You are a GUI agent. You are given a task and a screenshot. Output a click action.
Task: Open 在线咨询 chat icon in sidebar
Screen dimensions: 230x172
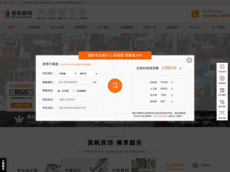coord(222,67)
